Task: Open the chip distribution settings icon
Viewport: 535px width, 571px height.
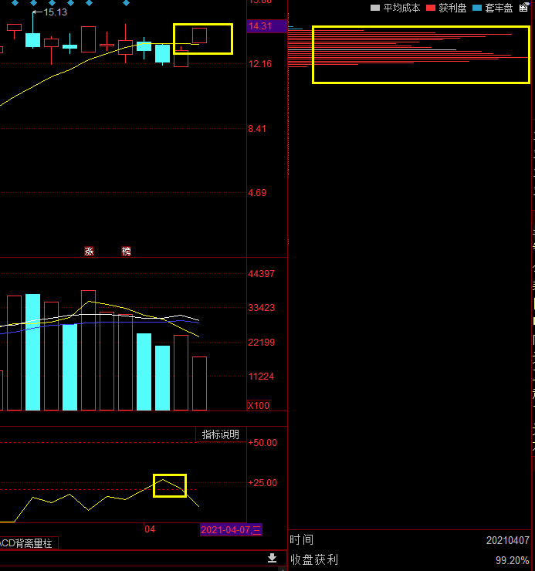Action: [524, 7]
